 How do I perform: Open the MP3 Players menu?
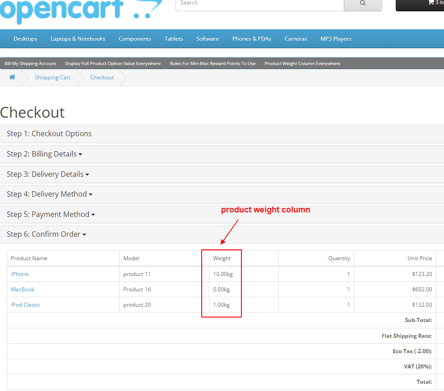tap(336, 39)
